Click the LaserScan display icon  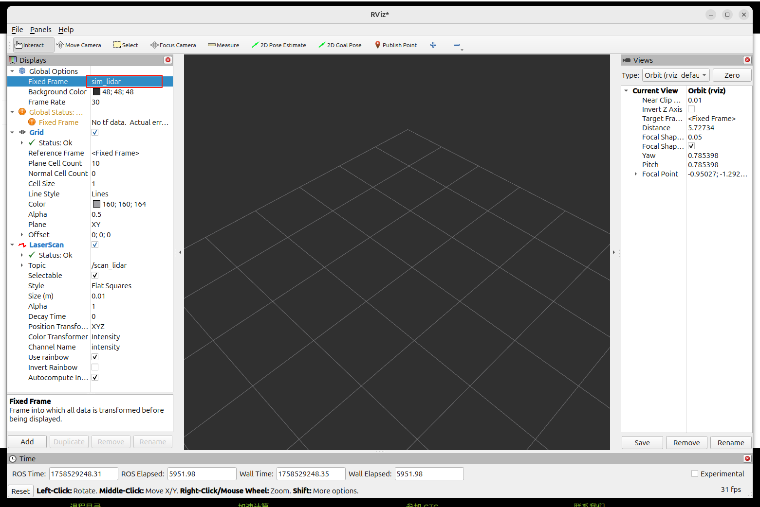tap(22, 245)
